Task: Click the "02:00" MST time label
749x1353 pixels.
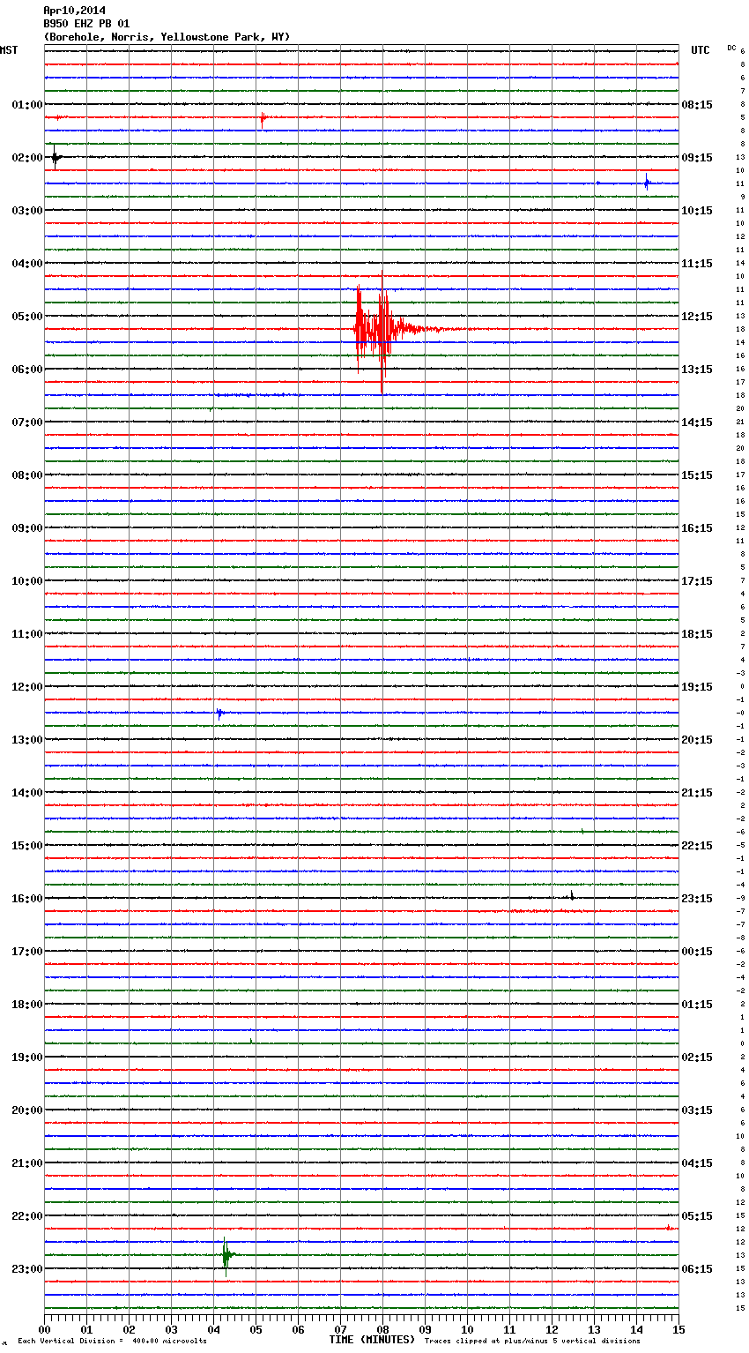Action: 27,158
